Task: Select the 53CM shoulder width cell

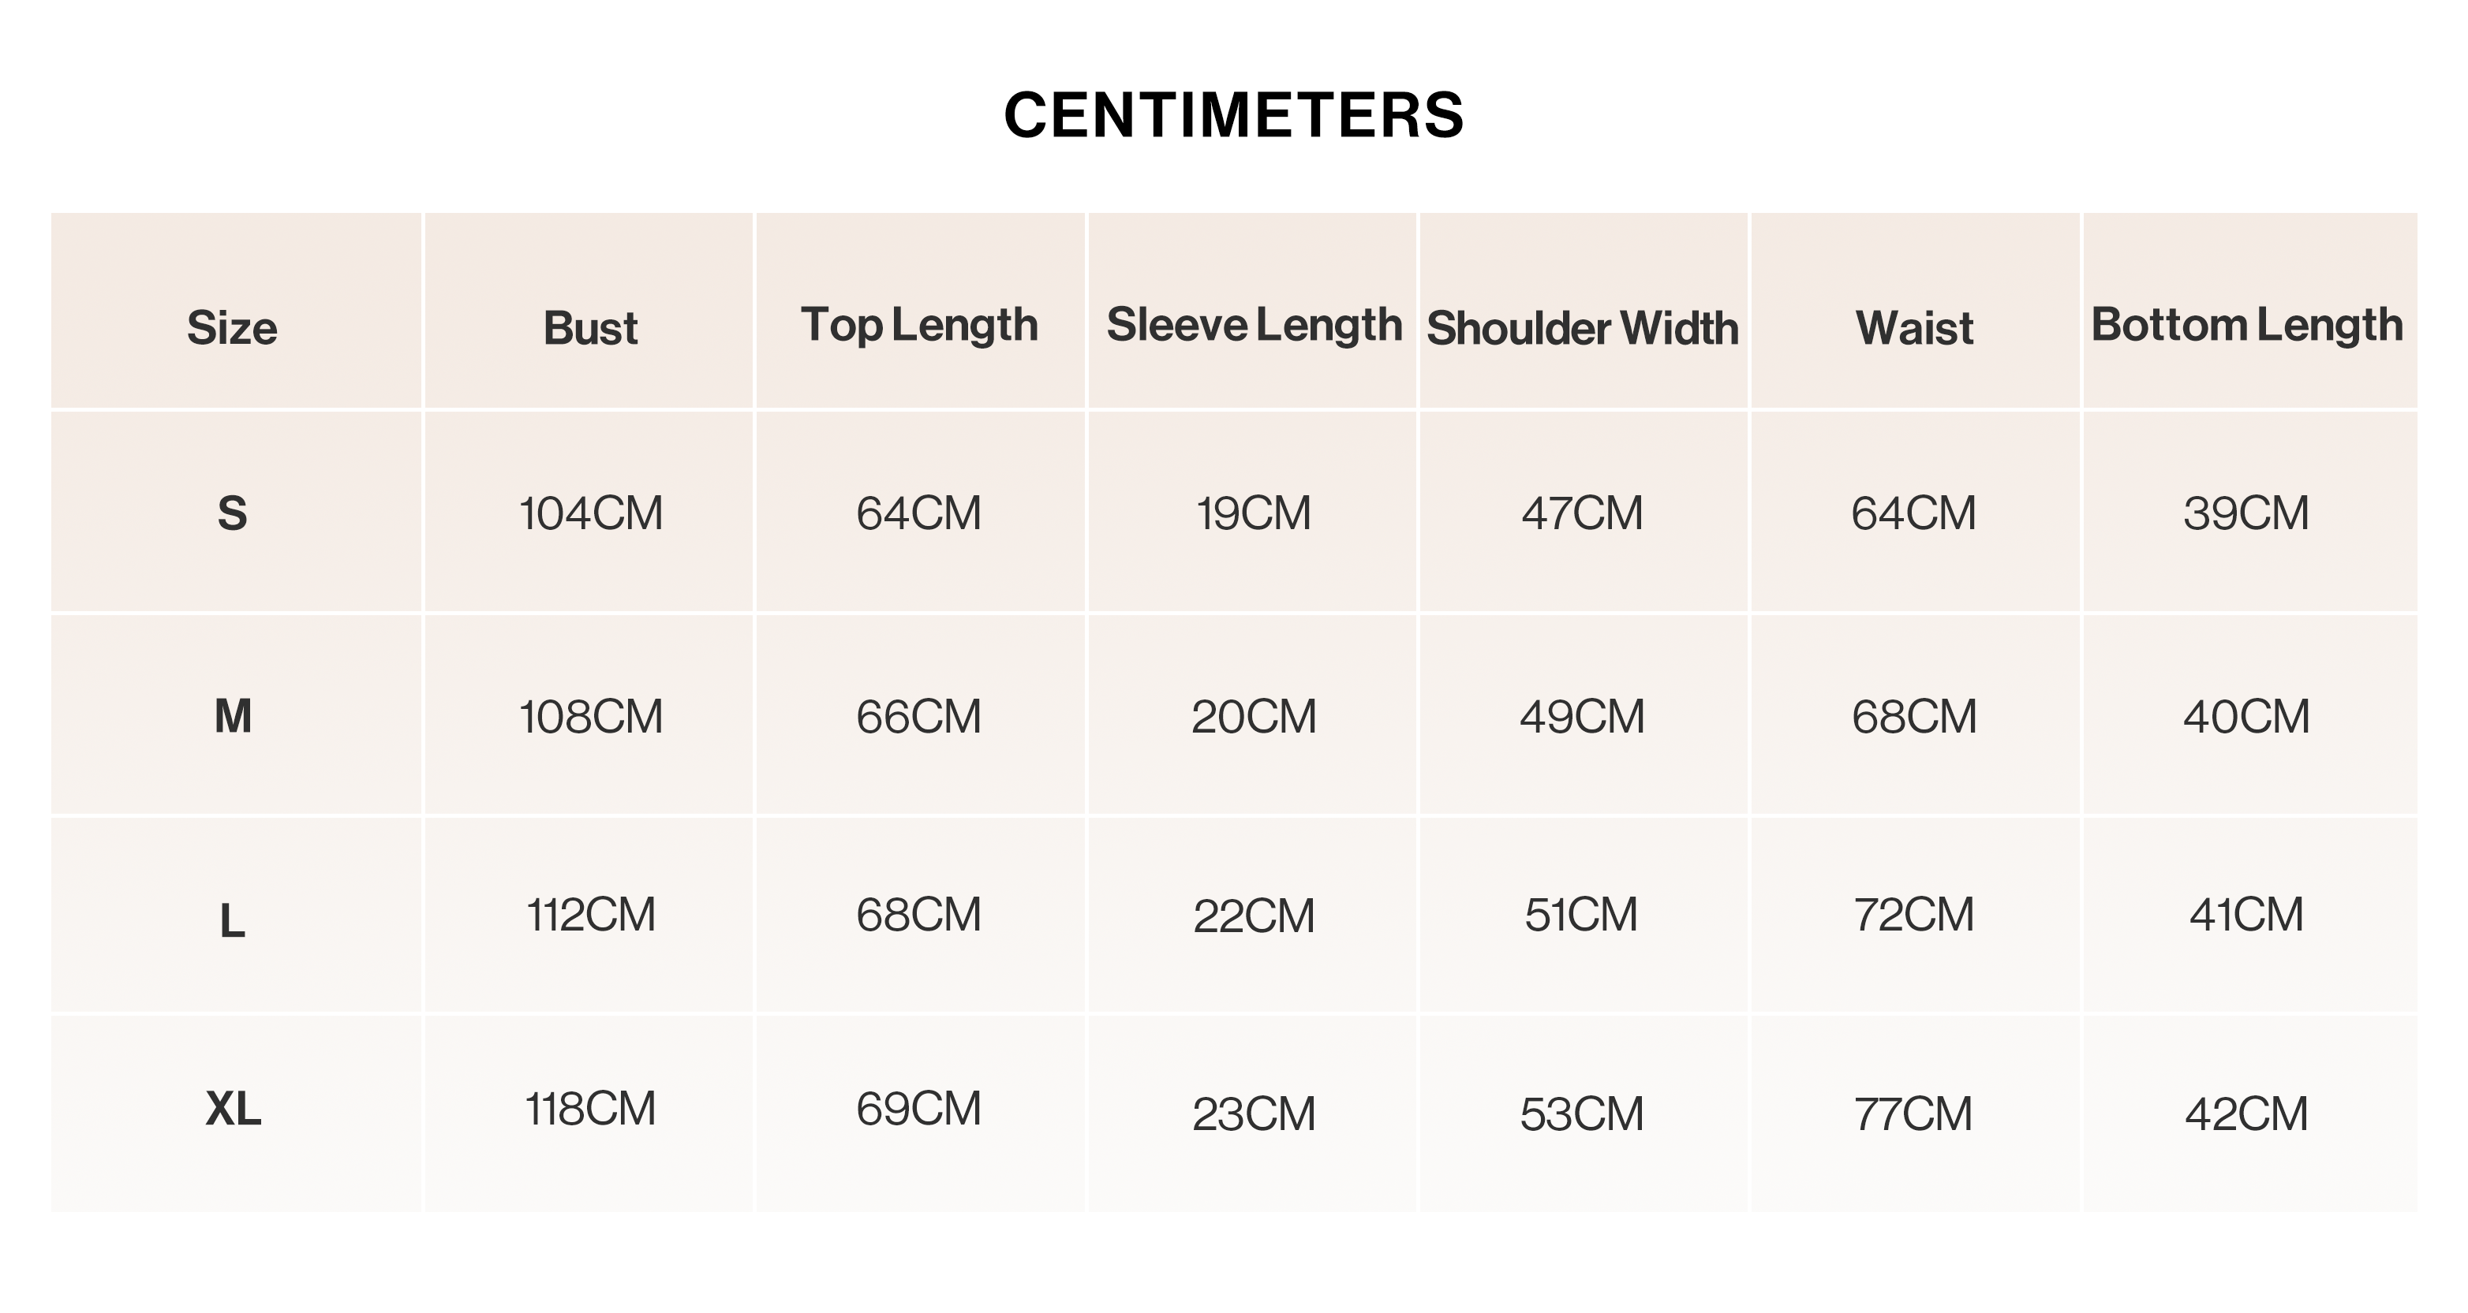Action: [x=1582, y=1113]
